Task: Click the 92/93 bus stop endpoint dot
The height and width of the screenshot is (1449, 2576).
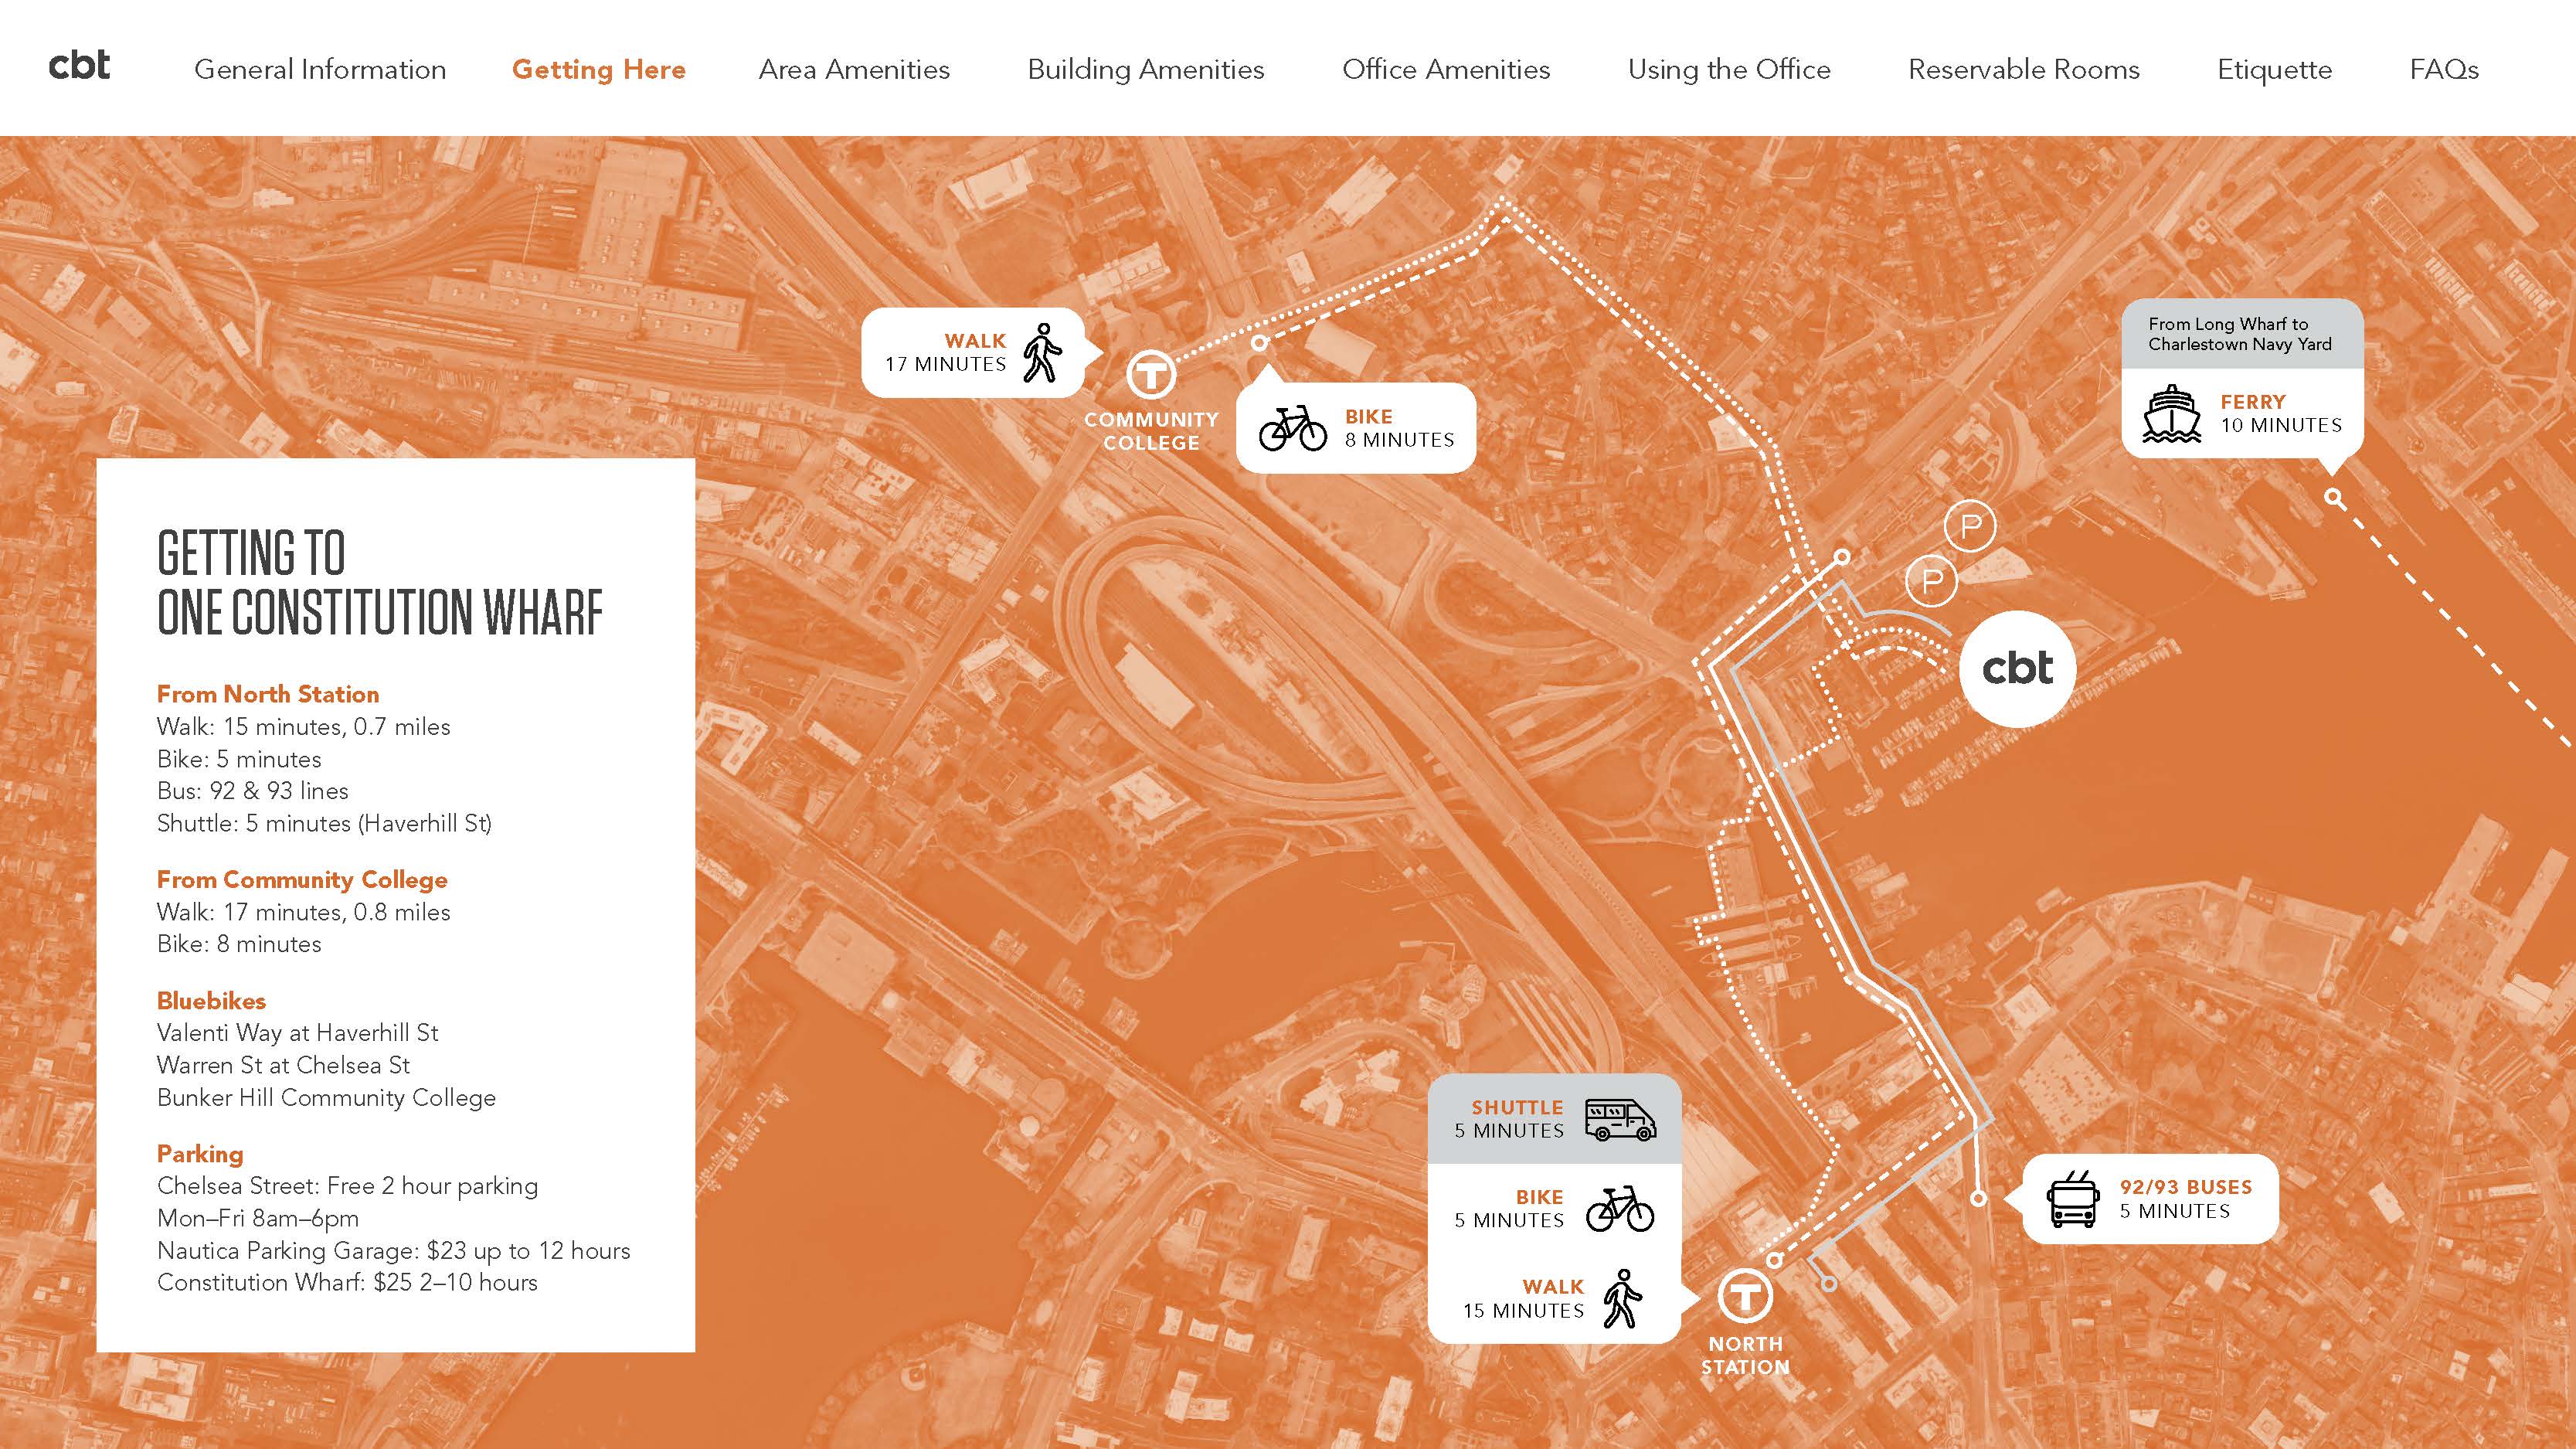Action: click(1978, 1198)
